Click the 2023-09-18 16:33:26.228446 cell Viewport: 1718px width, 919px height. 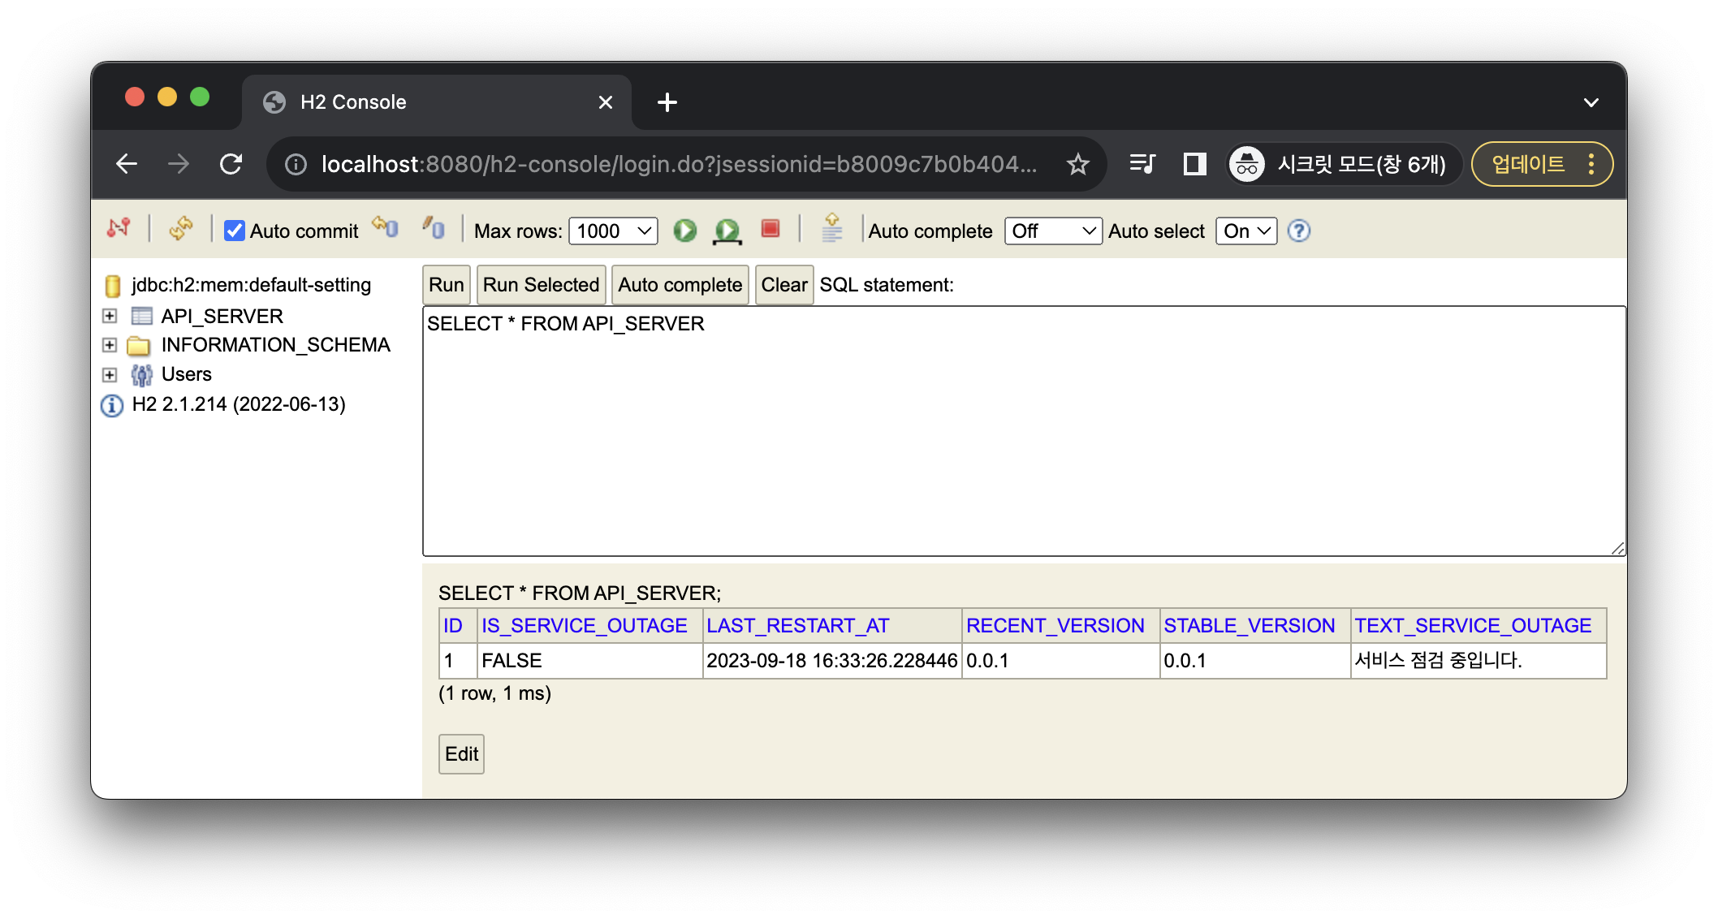tap(832, 661)
